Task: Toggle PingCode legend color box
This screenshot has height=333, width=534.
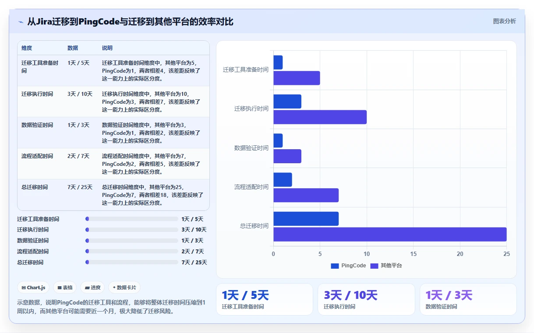Action: pos(335,266)
